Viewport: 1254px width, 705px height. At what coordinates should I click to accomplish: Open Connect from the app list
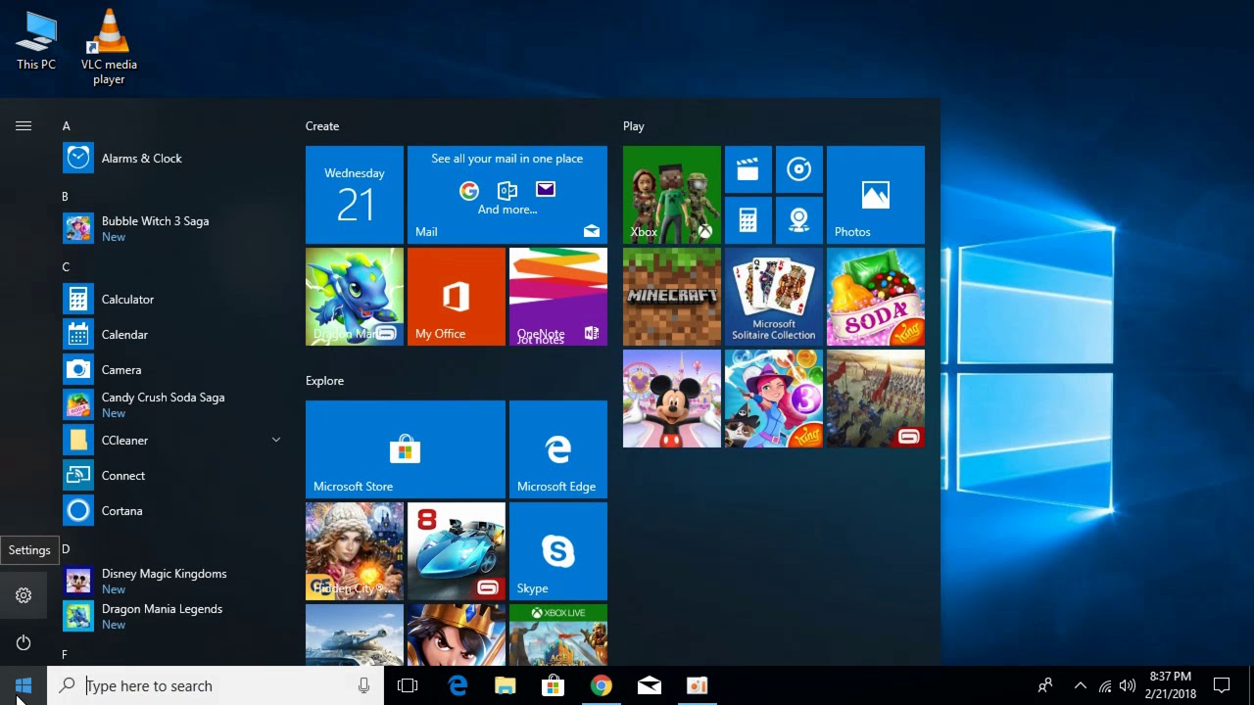point(172,476)
